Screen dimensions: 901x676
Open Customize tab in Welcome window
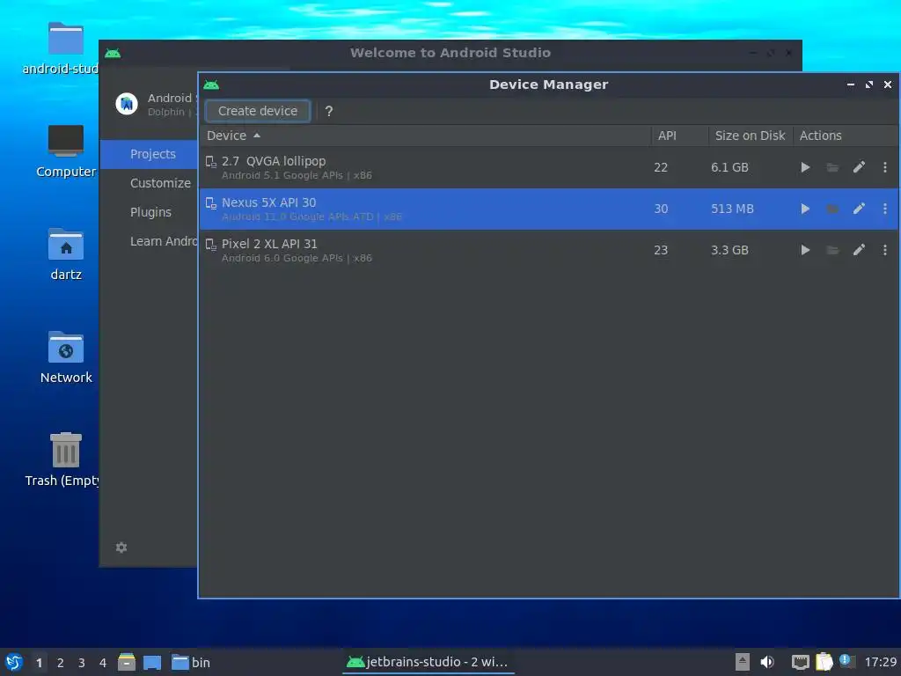coord(149,183)
